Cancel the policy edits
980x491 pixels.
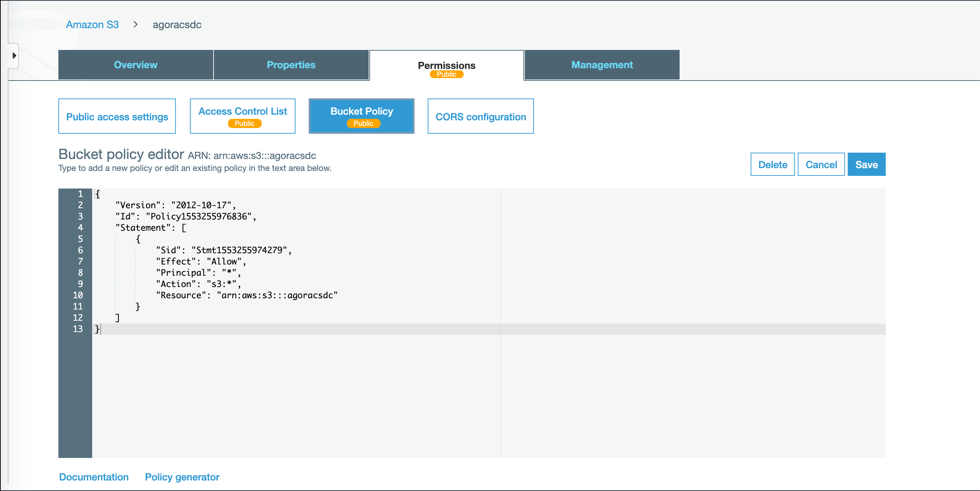pos(821,165)
